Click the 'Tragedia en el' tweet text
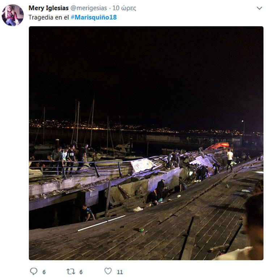Viewport: 266px width, 278px height. 48,17
